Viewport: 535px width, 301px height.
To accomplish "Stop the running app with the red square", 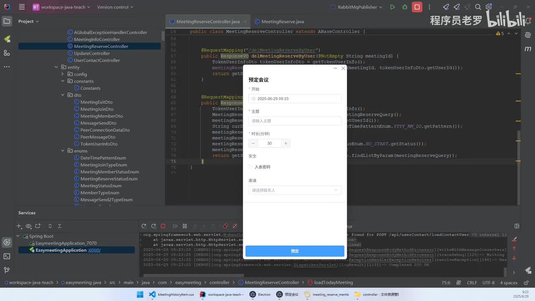I will [x=417, y=7].
